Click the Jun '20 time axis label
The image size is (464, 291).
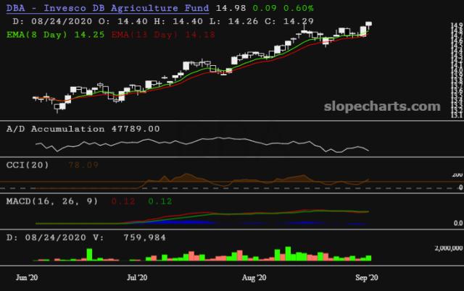pyautogui.click(x=27, y=277)
